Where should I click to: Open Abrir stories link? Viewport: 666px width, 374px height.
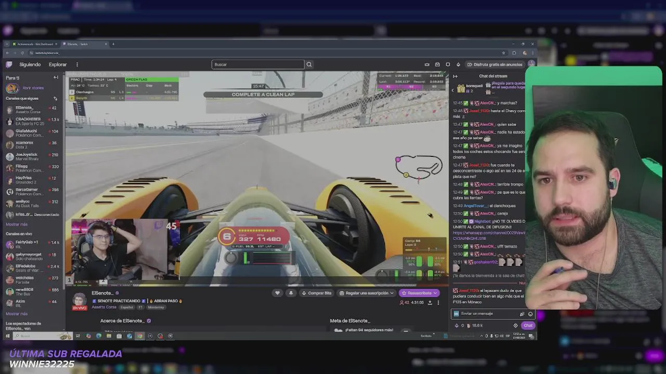point(33,88)
